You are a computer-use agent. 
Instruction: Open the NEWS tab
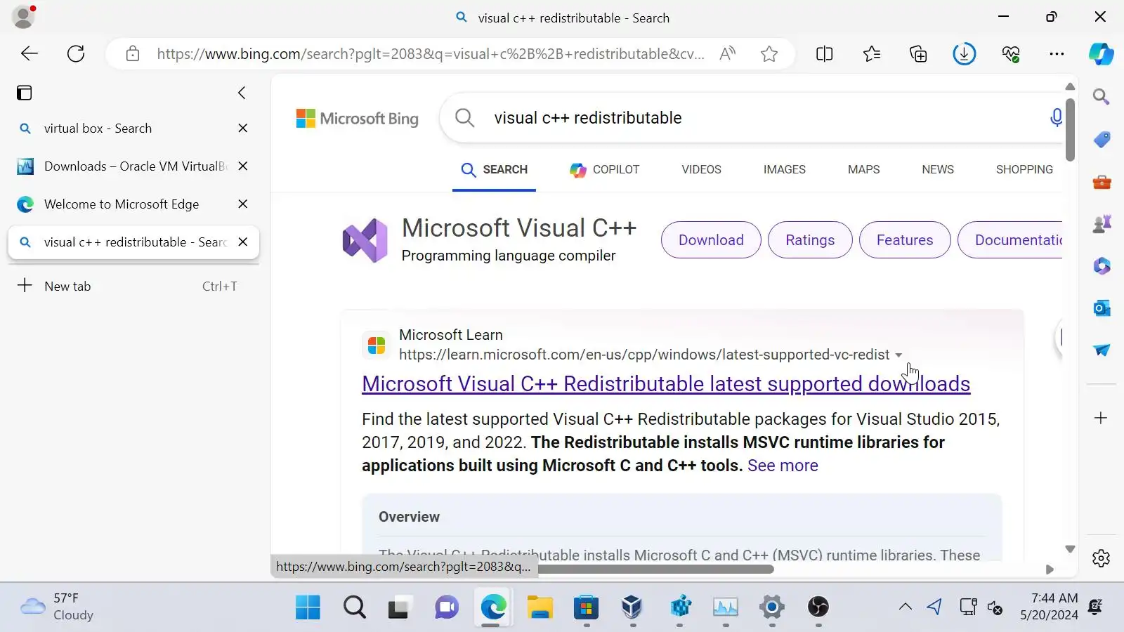(938, 169)
